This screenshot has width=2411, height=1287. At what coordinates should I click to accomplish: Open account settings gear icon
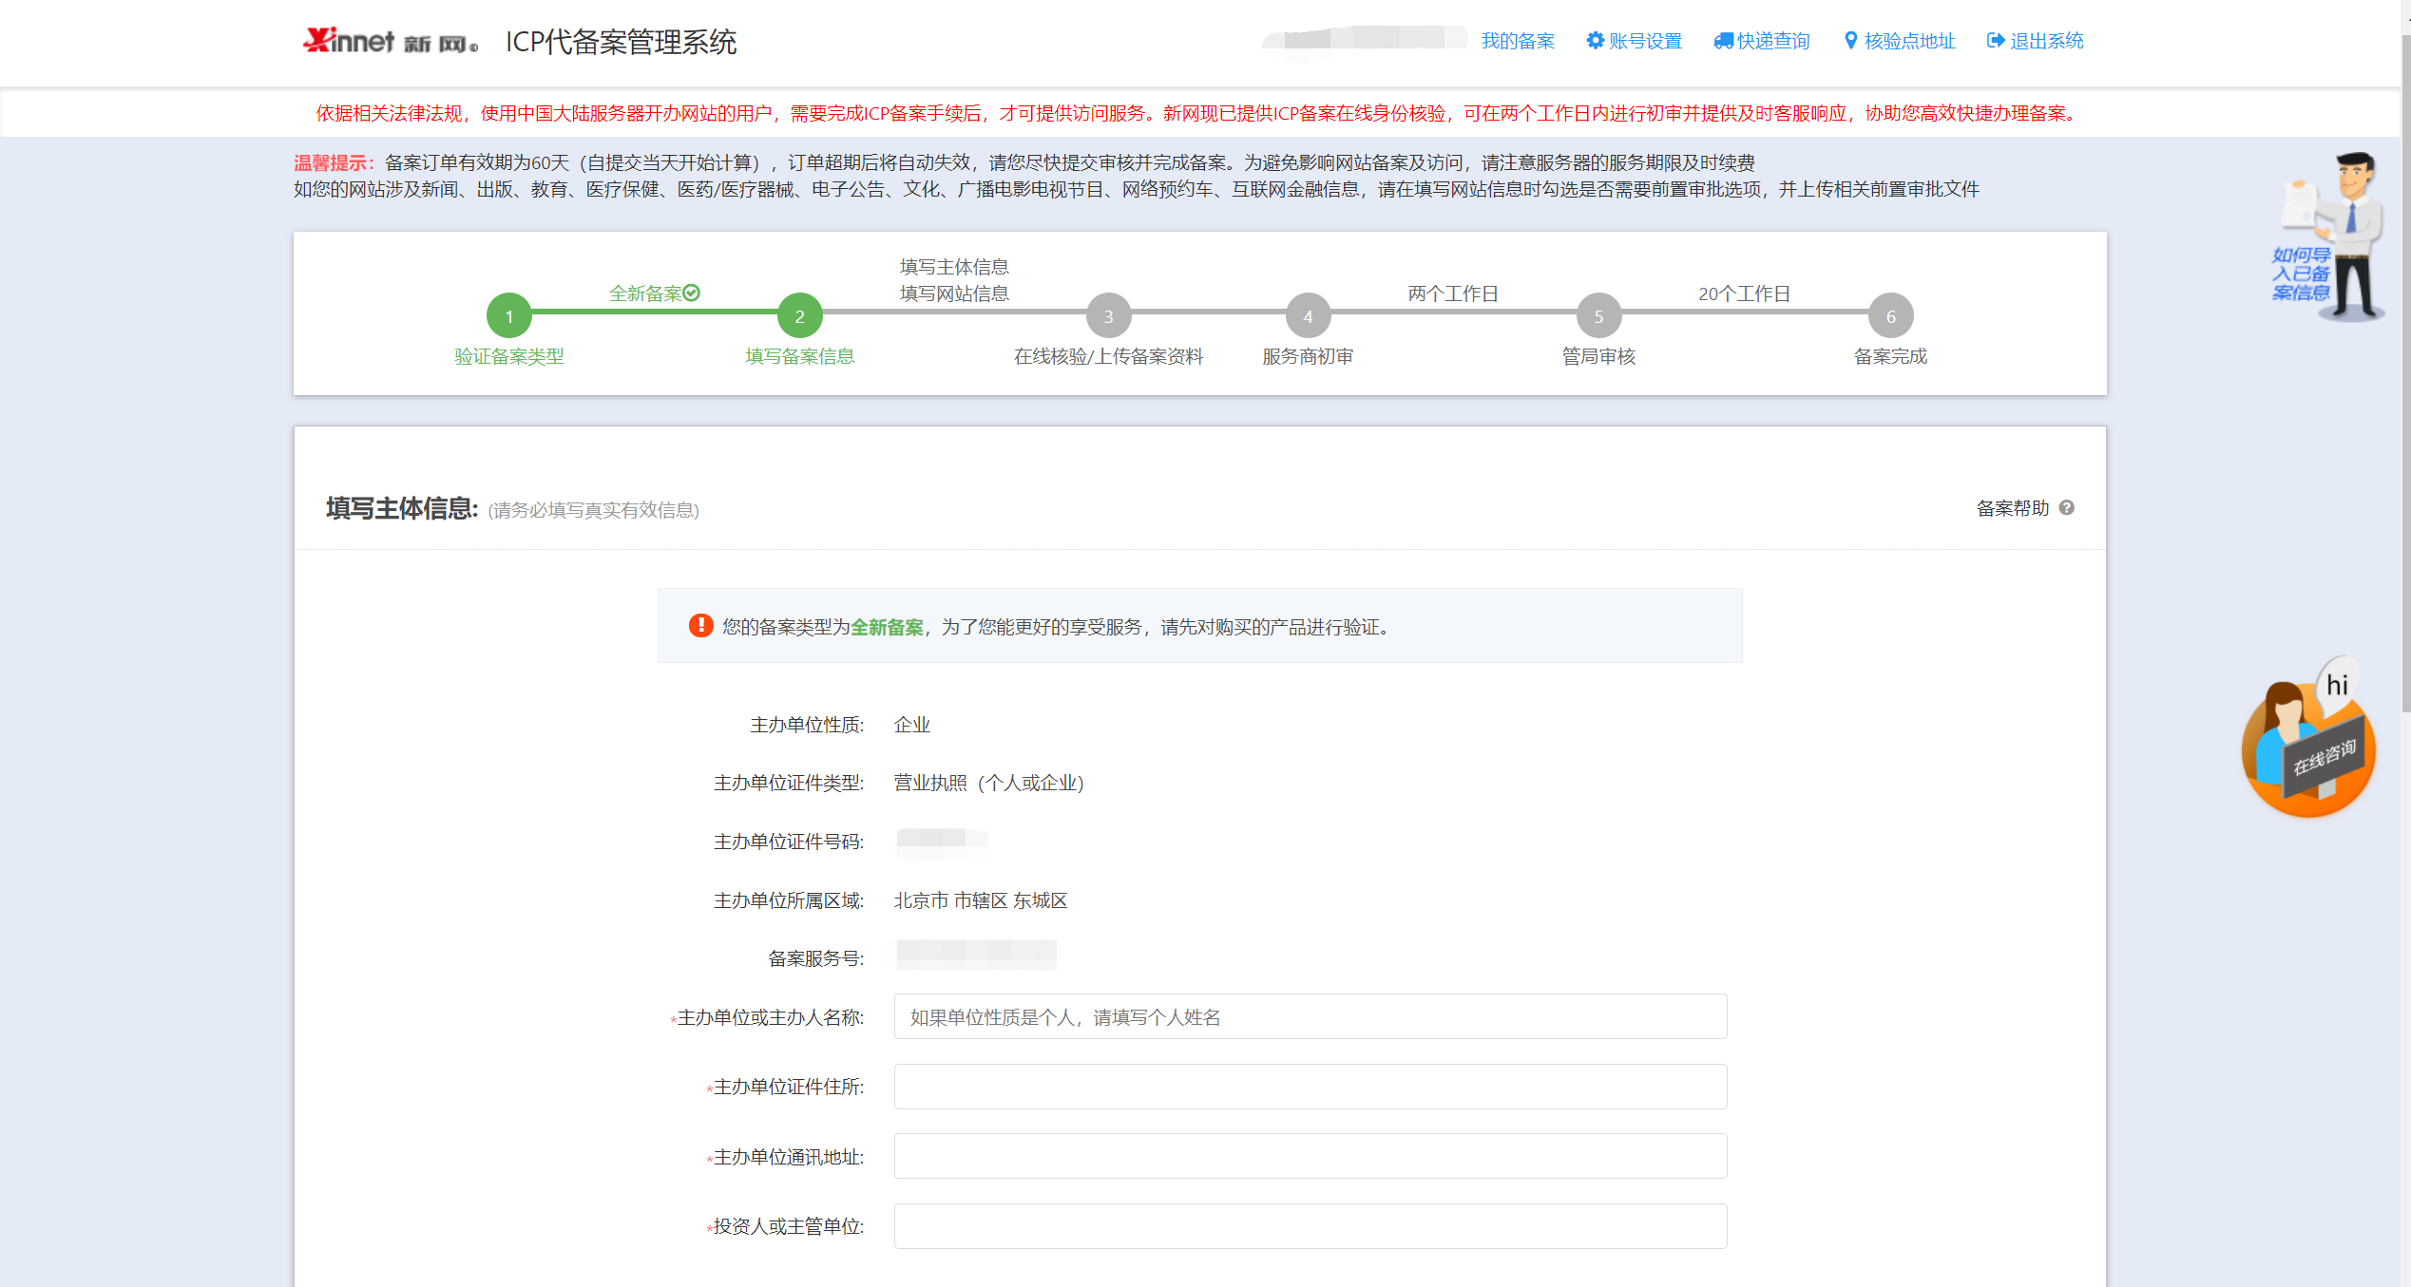1595,41
